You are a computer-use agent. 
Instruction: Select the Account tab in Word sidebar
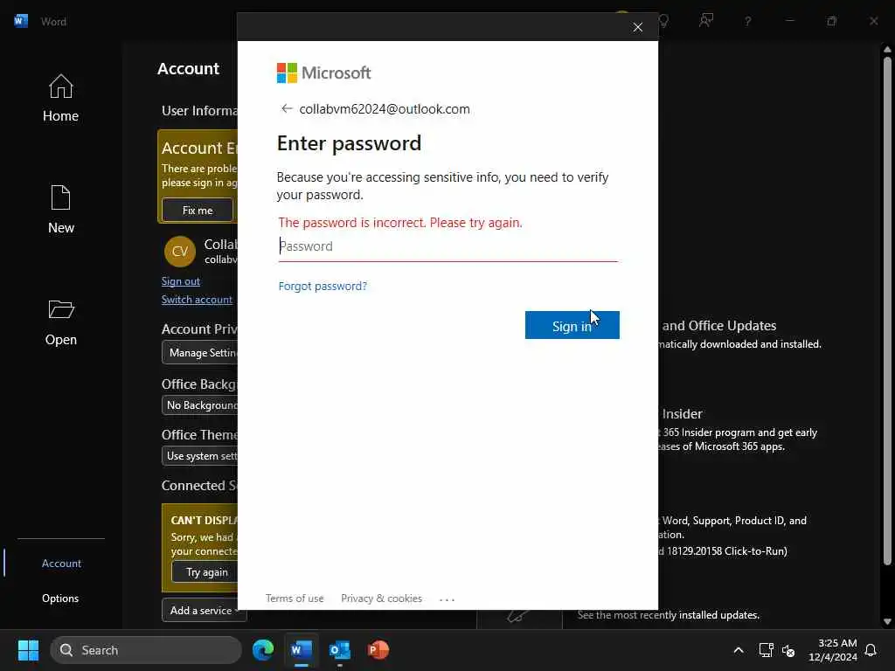point(61,564)
